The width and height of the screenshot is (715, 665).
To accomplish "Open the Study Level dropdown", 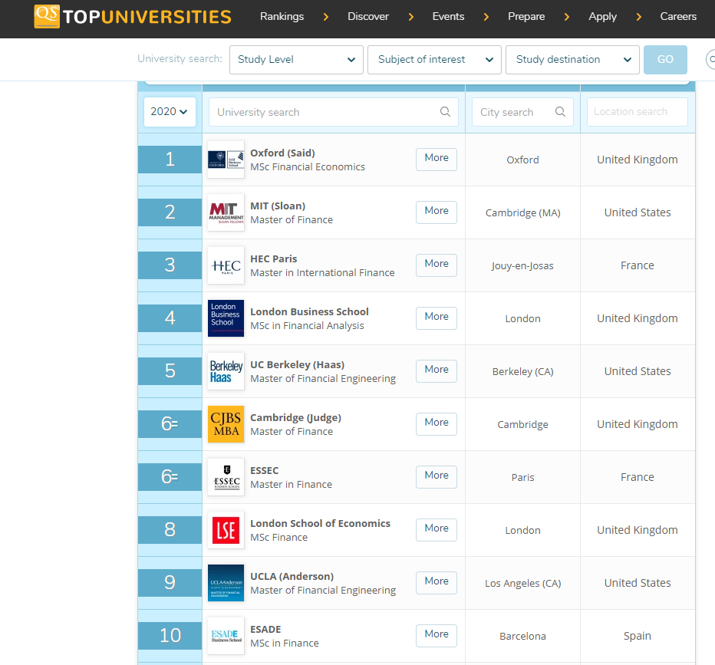I will [296, 60].
